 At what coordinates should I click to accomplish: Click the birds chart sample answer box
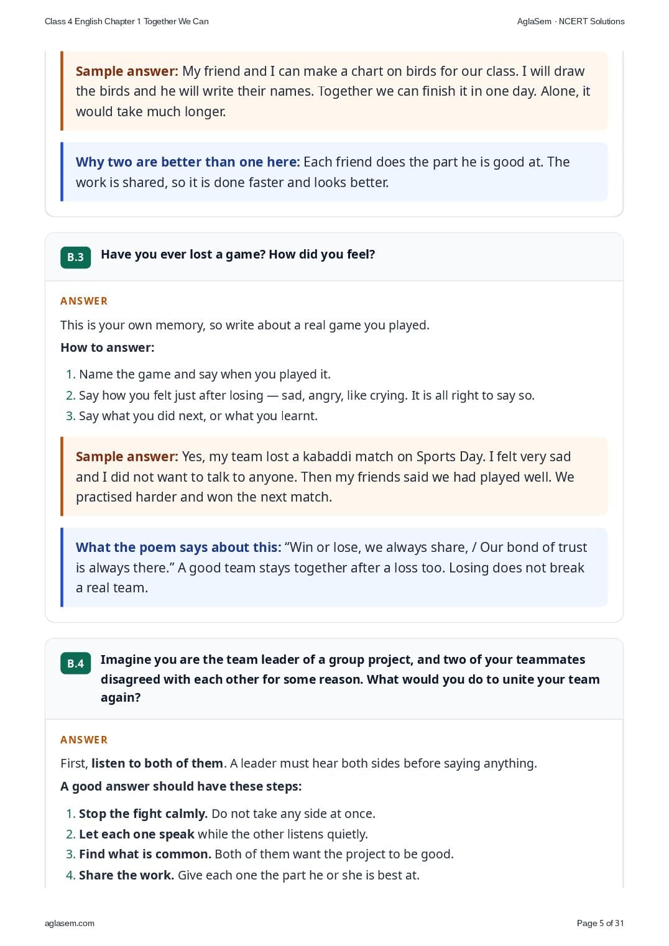(x=334, y=91)
